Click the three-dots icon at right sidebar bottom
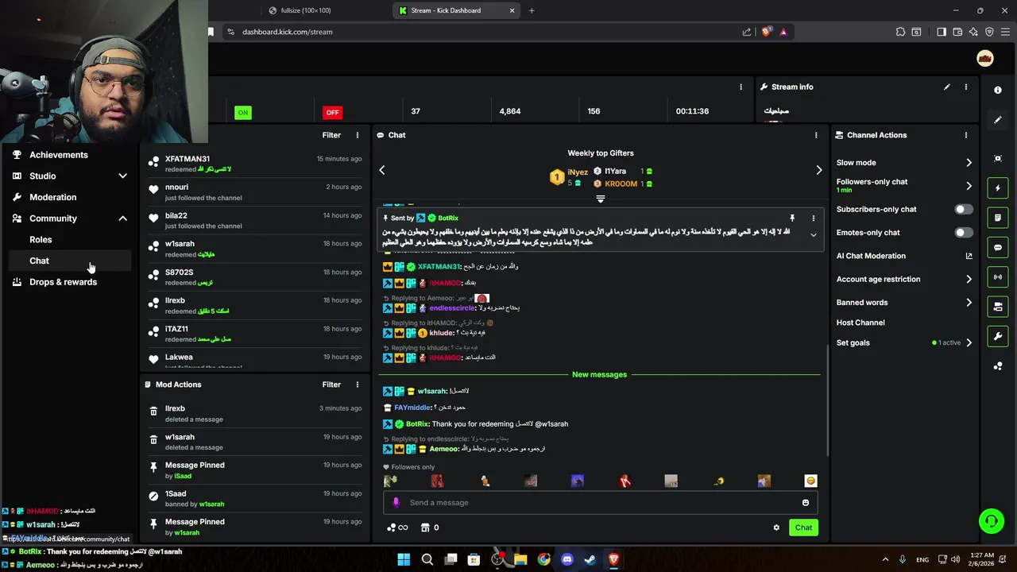1017x572 pixels. tap(998, 366)
